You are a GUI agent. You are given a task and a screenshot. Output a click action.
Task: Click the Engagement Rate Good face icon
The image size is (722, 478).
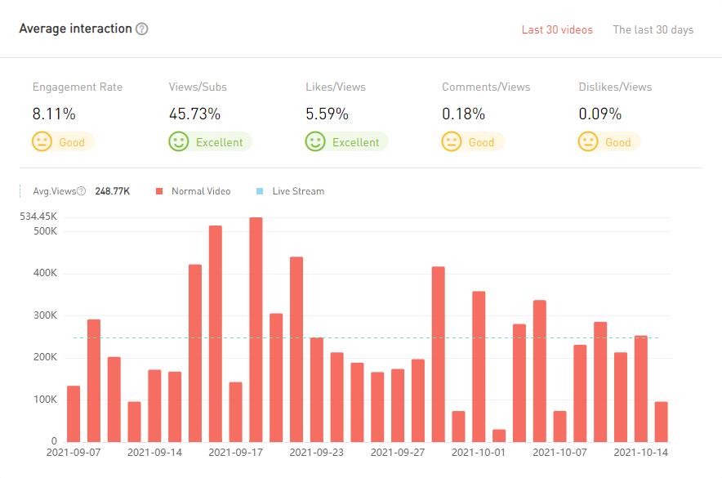[42, 142]
